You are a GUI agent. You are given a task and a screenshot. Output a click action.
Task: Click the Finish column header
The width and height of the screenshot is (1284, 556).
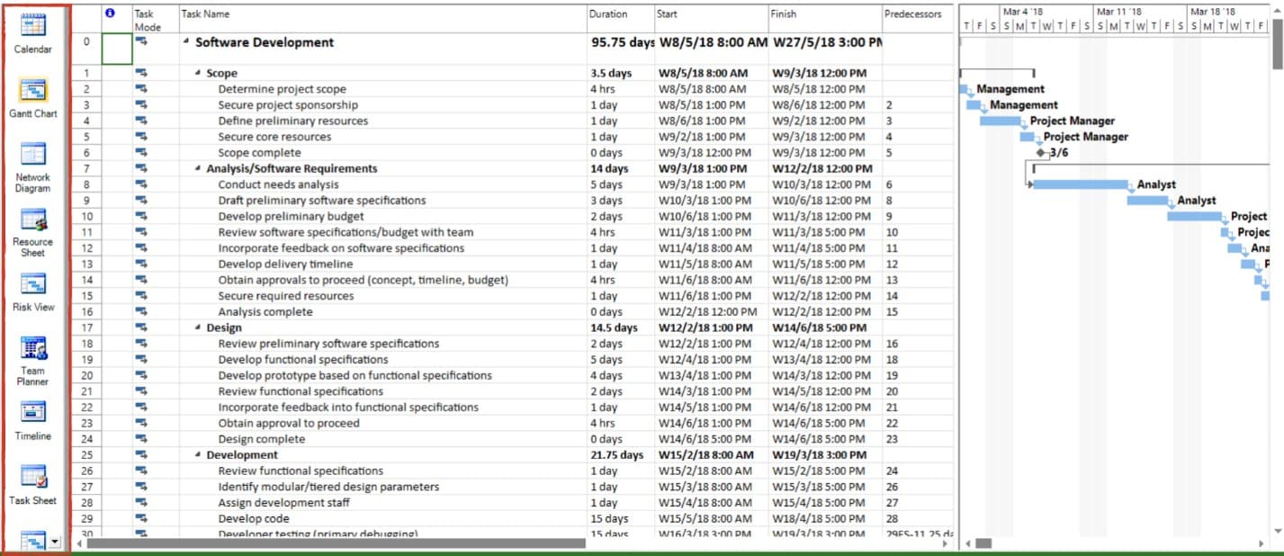(825, 19)
